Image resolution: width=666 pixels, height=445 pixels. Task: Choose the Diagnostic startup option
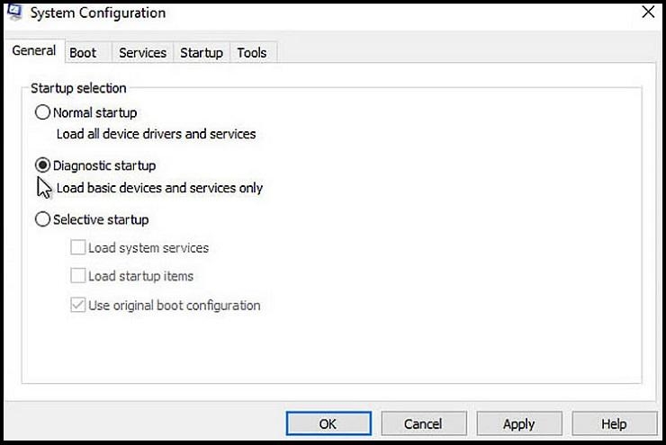(x=42, y=165)
